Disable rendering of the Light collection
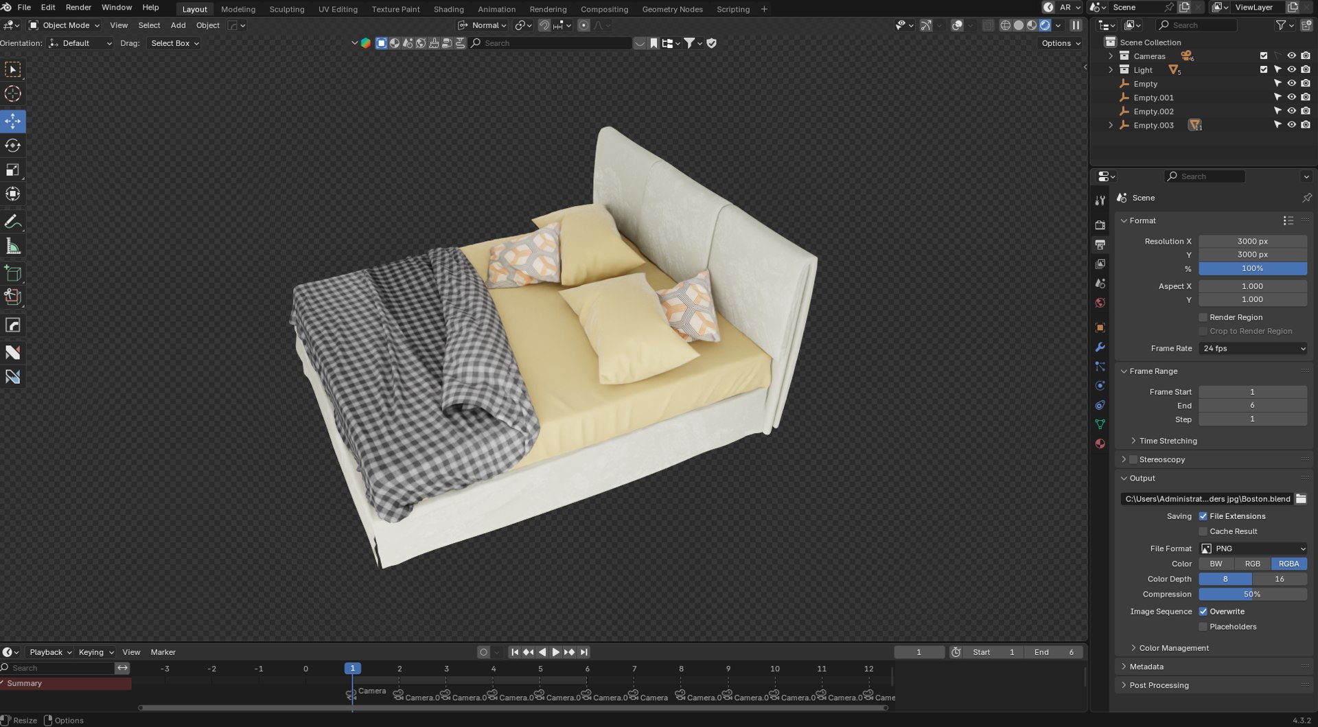The height and width of the screenshot is (727, 1318). (x=1306, y=69)
